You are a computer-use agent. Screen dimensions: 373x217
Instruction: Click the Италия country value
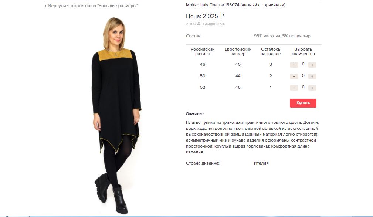point(261,163)
